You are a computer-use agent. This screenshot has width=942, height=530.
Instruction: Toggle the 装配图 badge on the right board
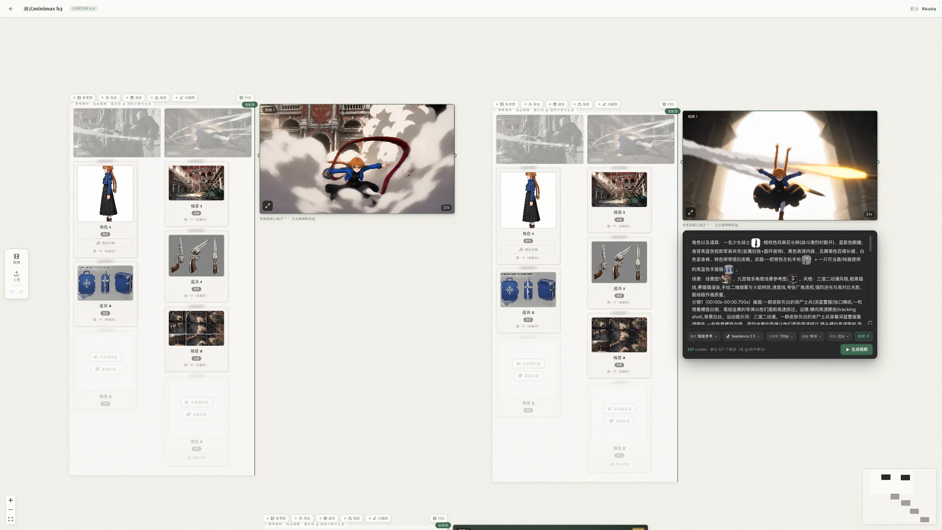[x=673, y=111]
